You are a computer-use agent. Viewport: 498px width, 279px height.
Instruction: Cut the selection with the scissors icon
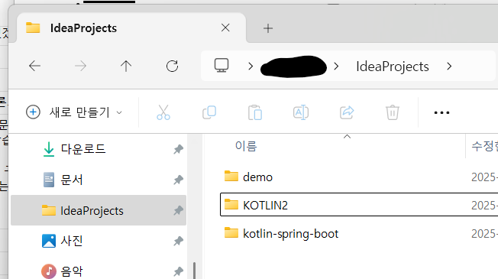[x=163, y=112]
